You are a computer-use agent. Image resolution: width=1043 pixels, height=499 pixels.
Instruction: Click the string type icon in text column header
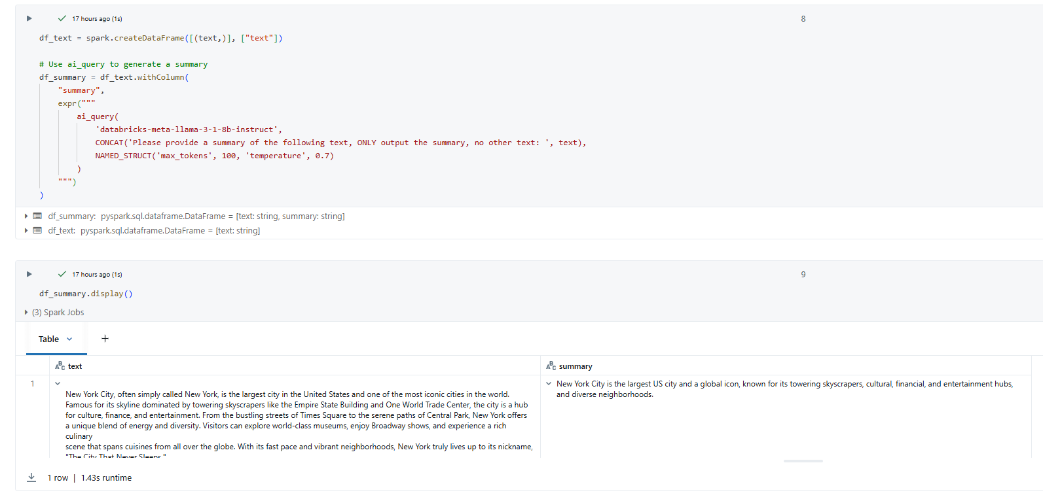point(60,366)
